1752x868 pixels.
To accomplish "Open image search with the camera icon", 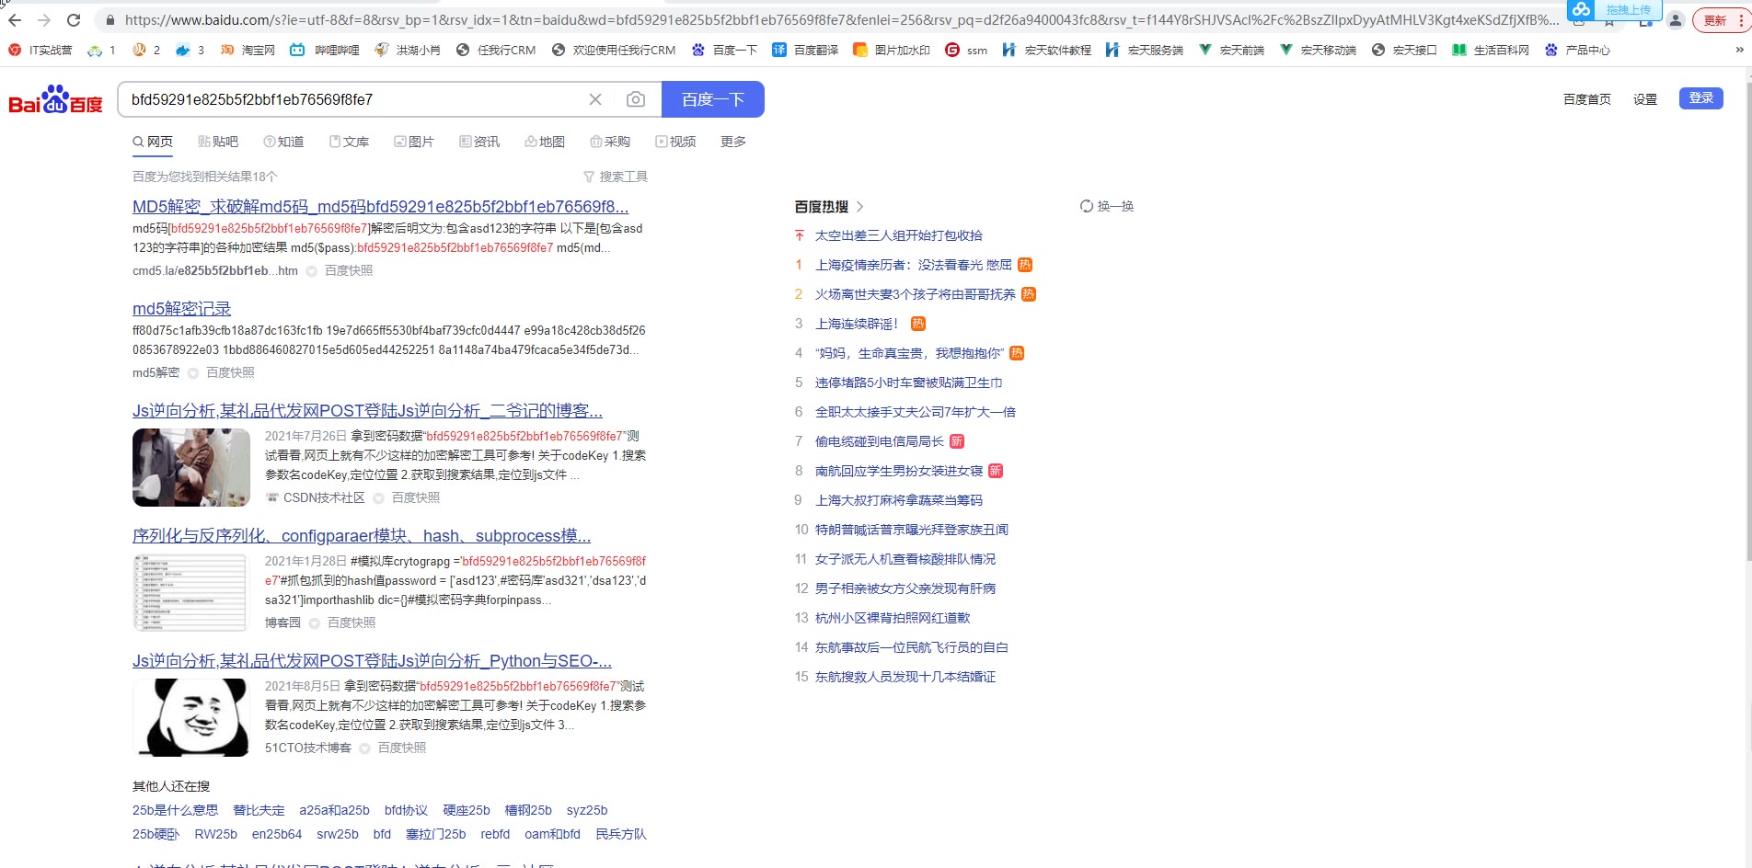I will point(636,99).
